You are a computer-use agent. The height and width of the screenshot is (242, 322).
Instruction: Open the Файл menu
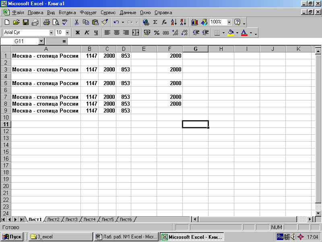tap(18, 13)
